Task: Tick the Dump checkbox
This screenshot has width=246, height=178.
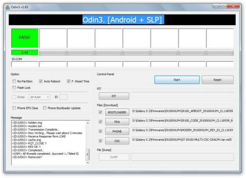Action: click(x=14, y=97)
